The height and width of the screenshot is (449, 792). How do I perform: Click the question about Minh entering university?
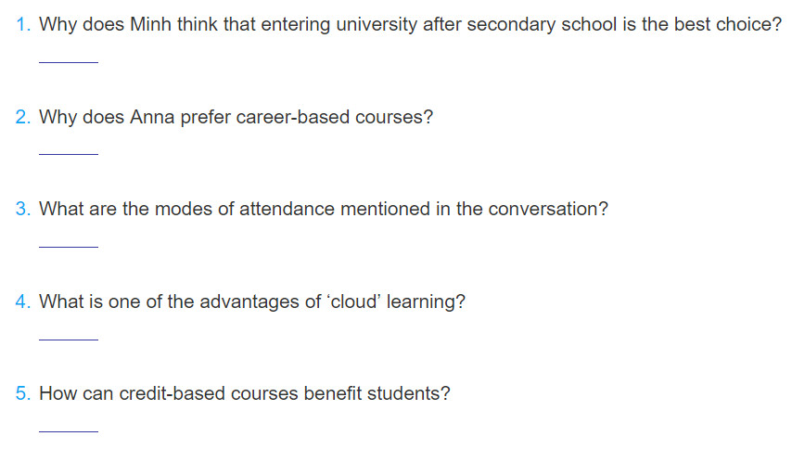(410, 25)
